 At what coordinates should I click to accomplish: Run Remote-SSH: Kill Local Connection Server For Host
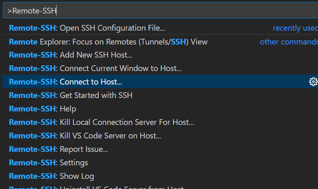pyautogui.click(x=160, y=122)
